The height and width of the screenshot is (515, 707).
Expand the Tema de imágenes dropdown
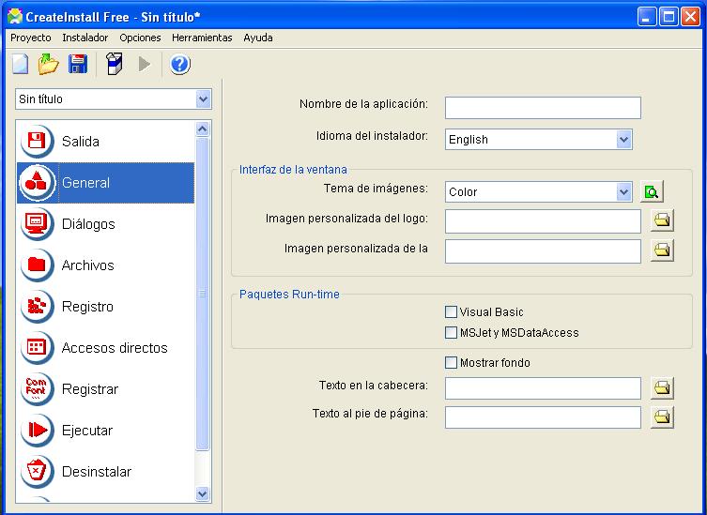(624, 192)
